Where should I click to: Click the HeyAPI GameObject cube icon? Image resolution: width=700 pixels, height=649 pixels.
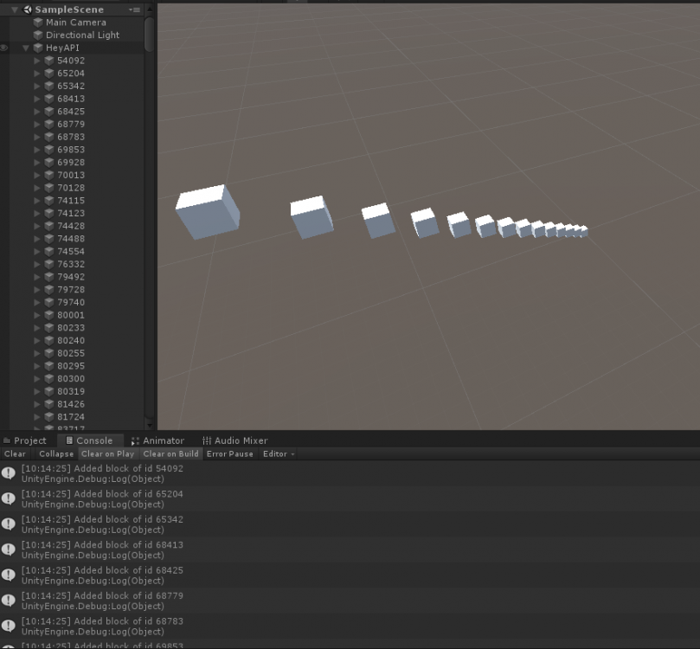(x=37, y=48)
